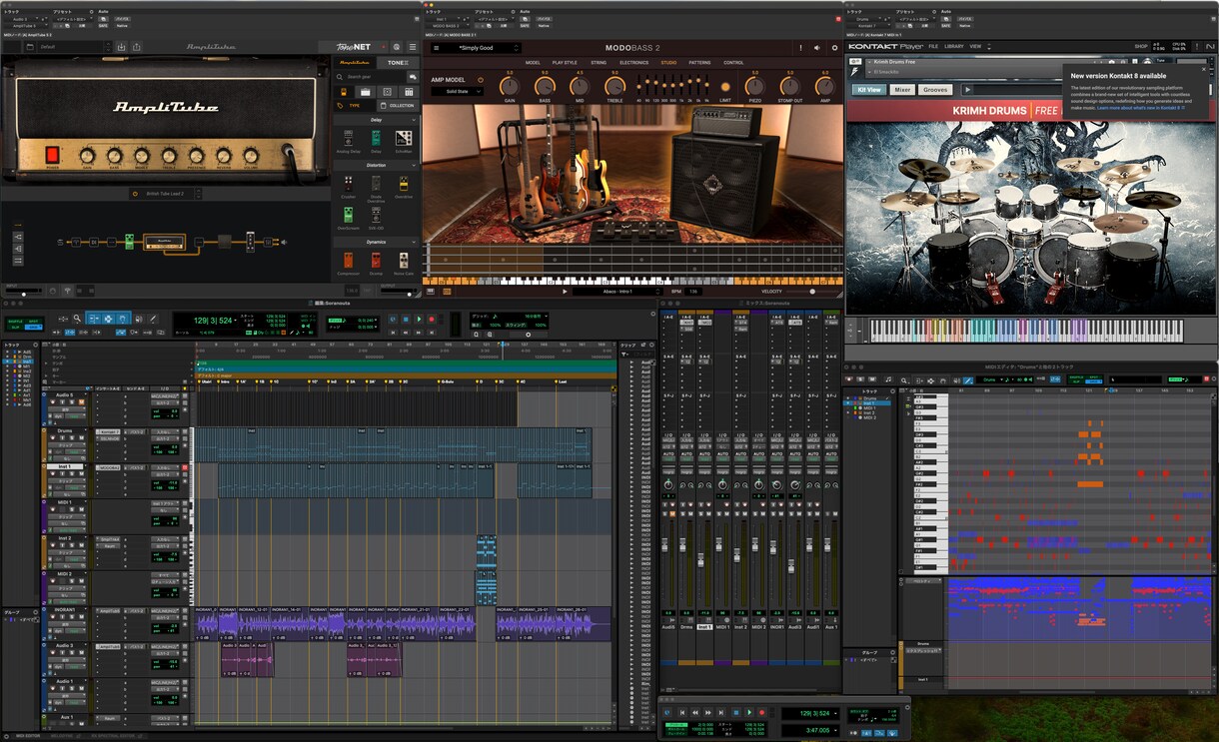The width and height of the screenshot is (1219, 742).
Task: Toggle MODO BASS amp model power button
Action: coord(480,80)
